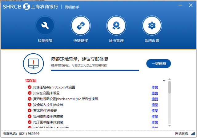Close the 网银助手 window
Viewport: 197px width, 138px height.
click(191, 5)
